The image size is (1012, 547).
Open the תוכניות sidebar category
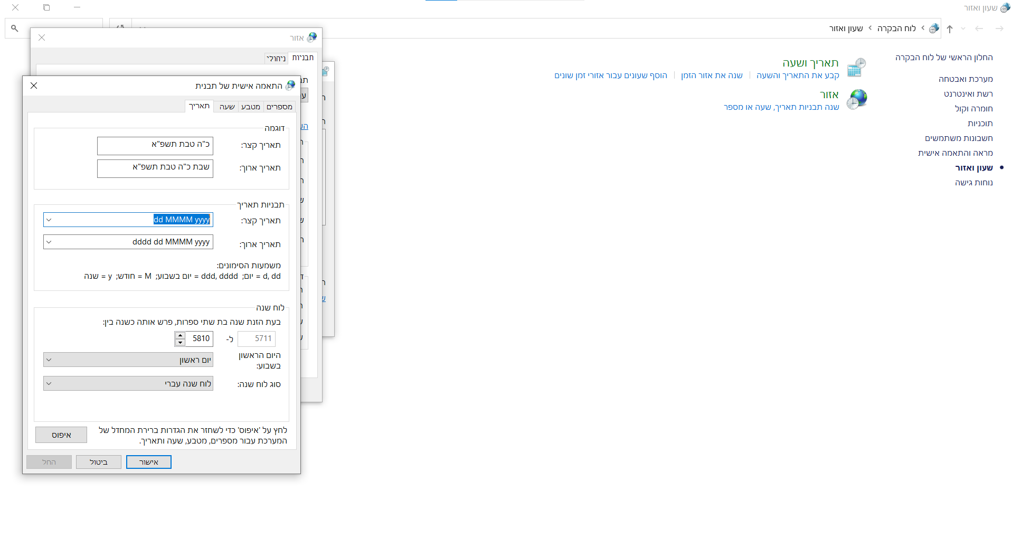(980, 124)
